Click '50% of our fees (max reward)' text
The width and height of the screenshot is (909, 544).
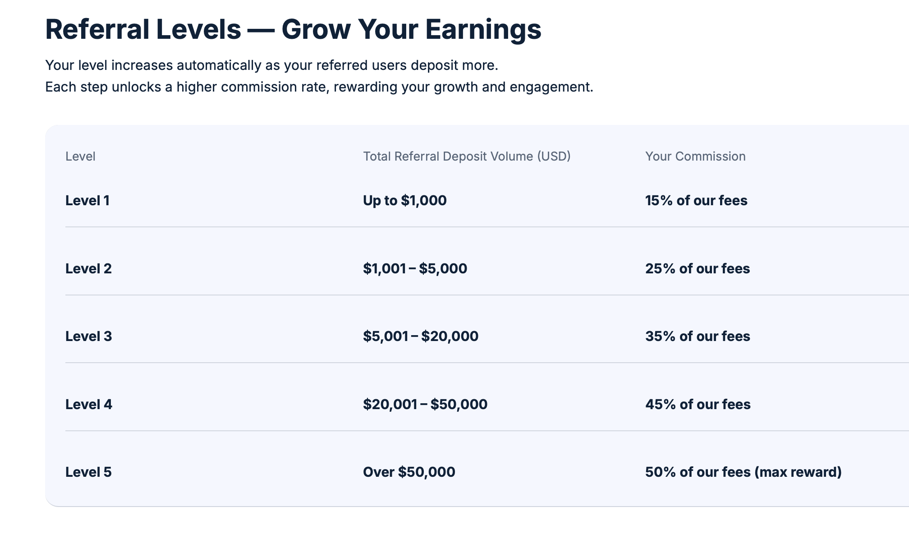pyautogui.click(x=744, y=472)
